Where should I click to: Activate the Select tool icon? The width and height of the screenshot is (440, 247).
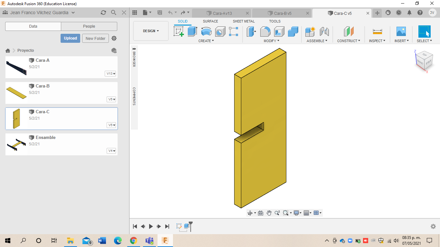pos(425,32)
